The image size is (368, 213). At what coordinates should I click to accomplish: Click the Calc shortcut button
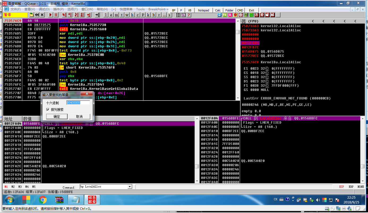pos(218,10)
